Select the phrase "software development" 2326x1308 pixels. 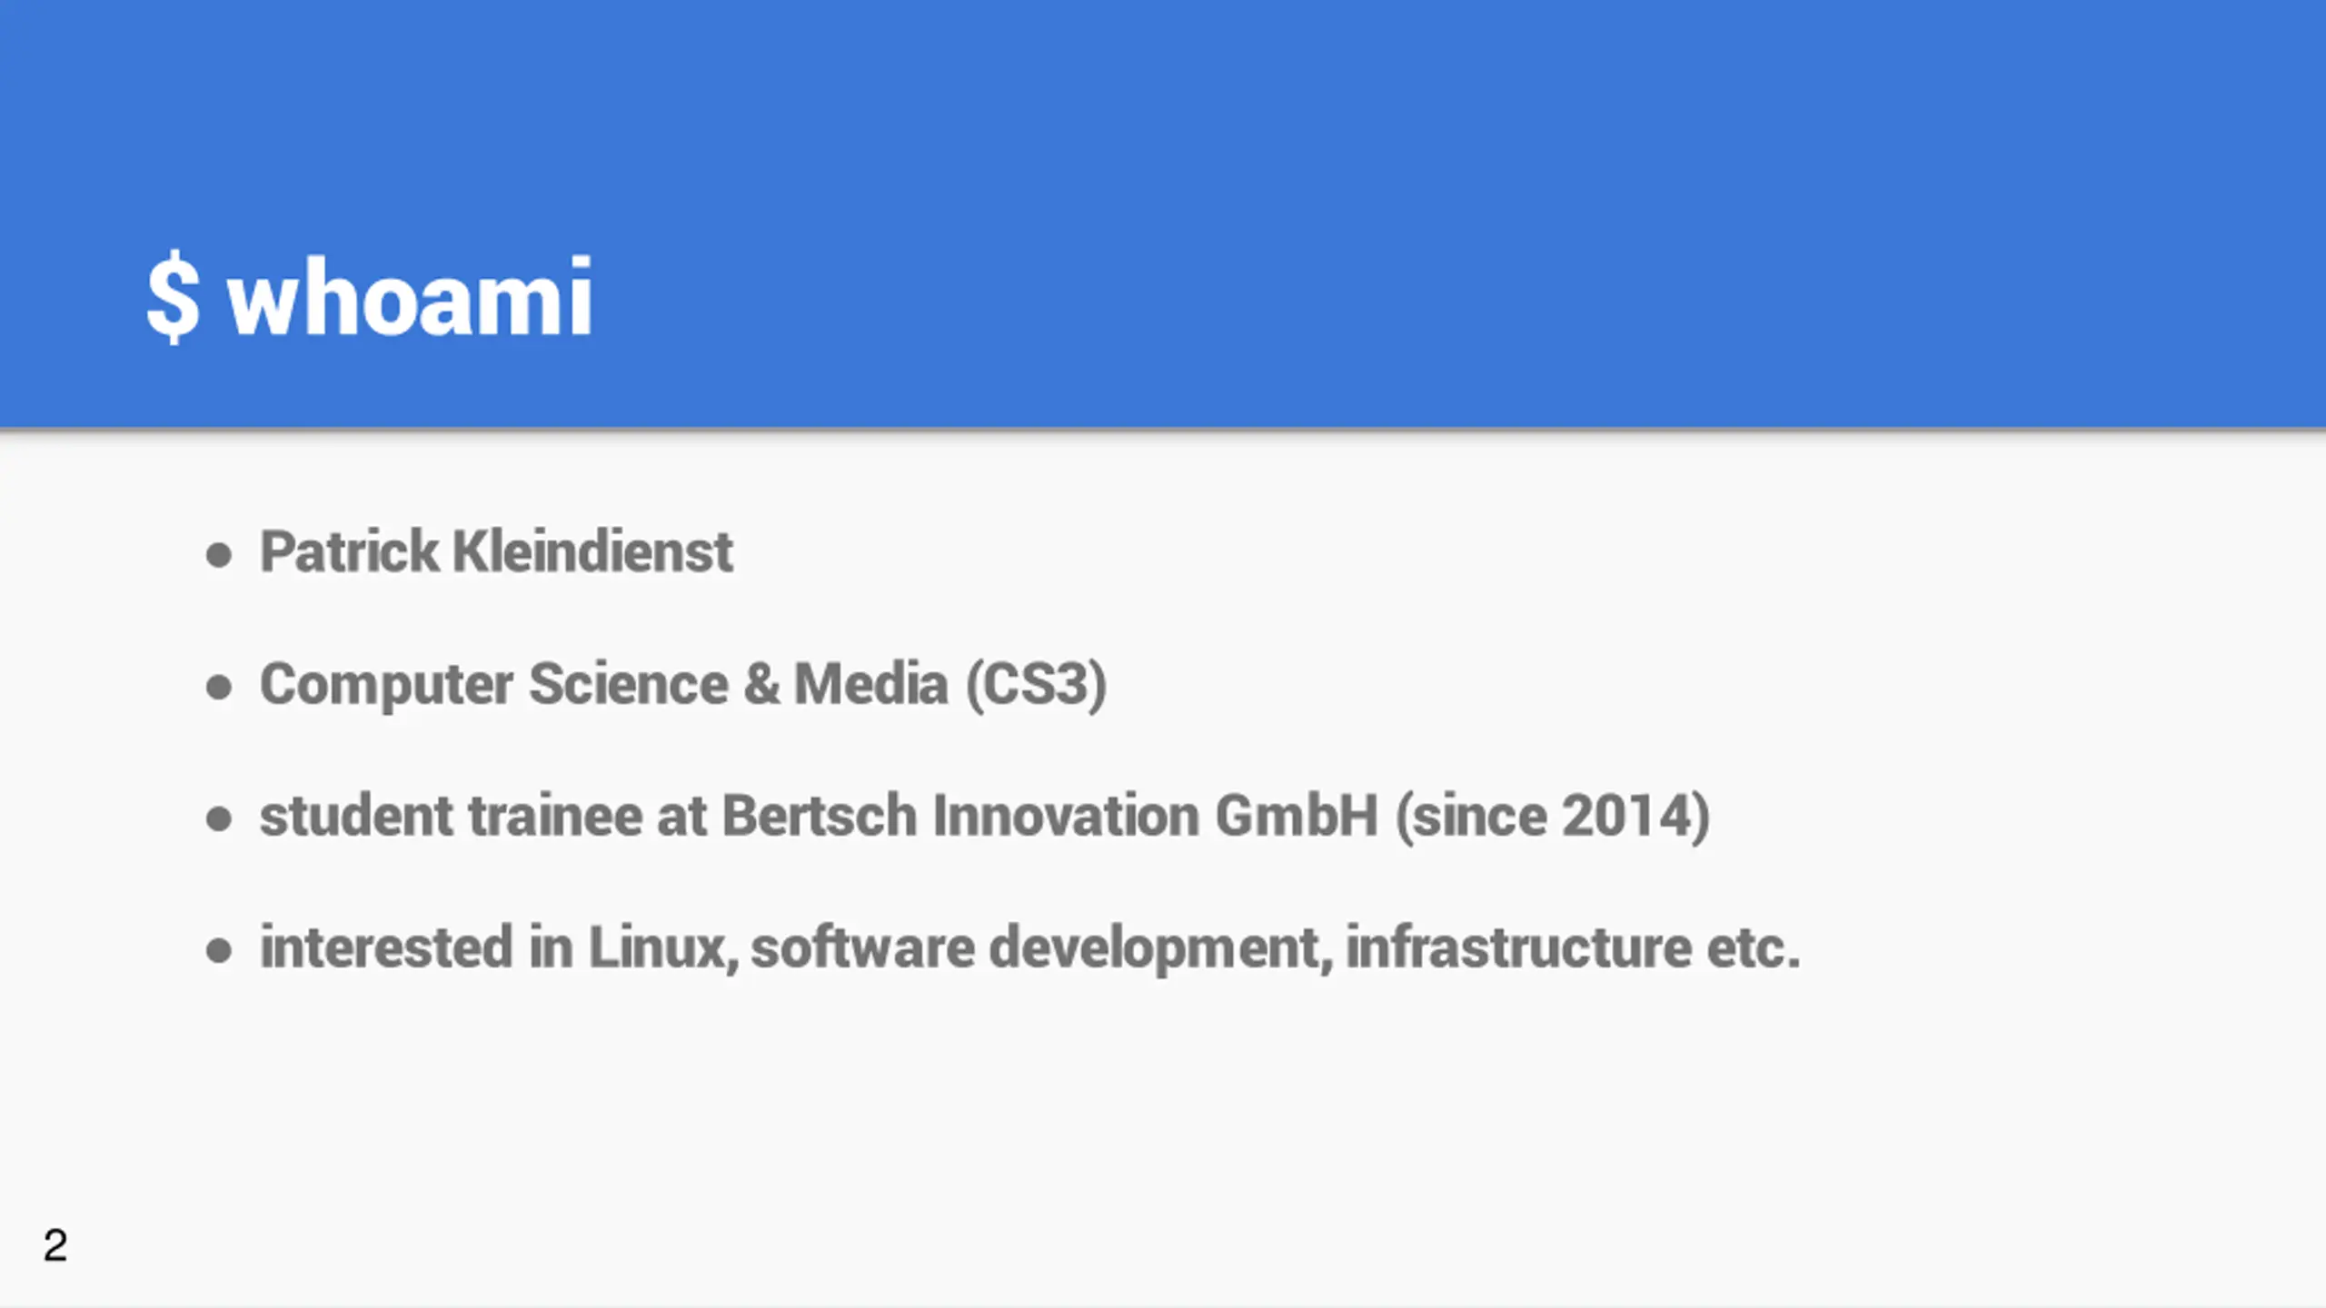tap(1041, 949)
